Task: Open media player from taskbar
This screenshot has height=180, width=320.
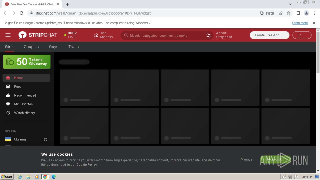Action: (x=37, y=177)
